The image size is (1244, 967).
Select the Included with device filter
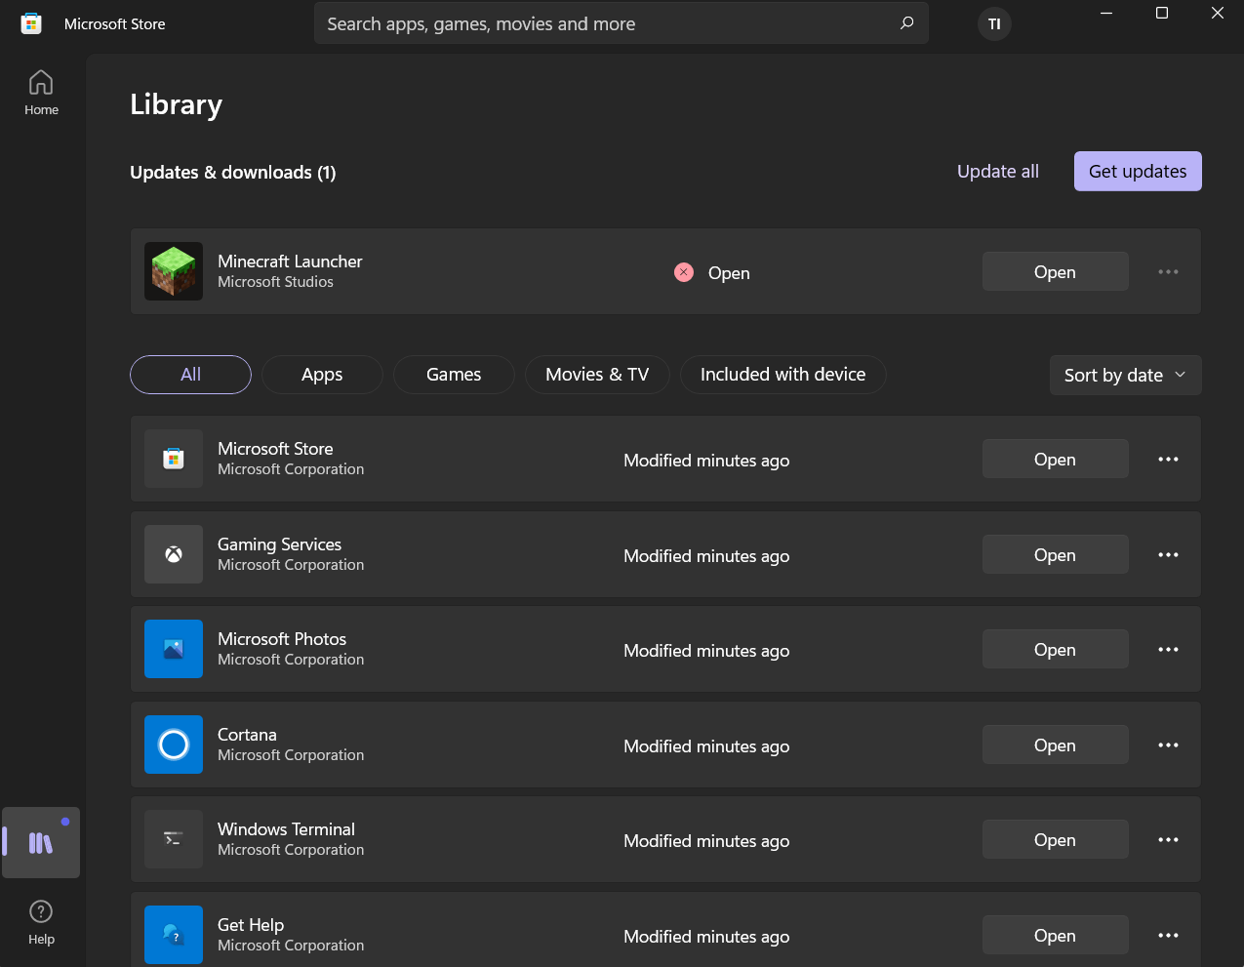tap(783, 375)
